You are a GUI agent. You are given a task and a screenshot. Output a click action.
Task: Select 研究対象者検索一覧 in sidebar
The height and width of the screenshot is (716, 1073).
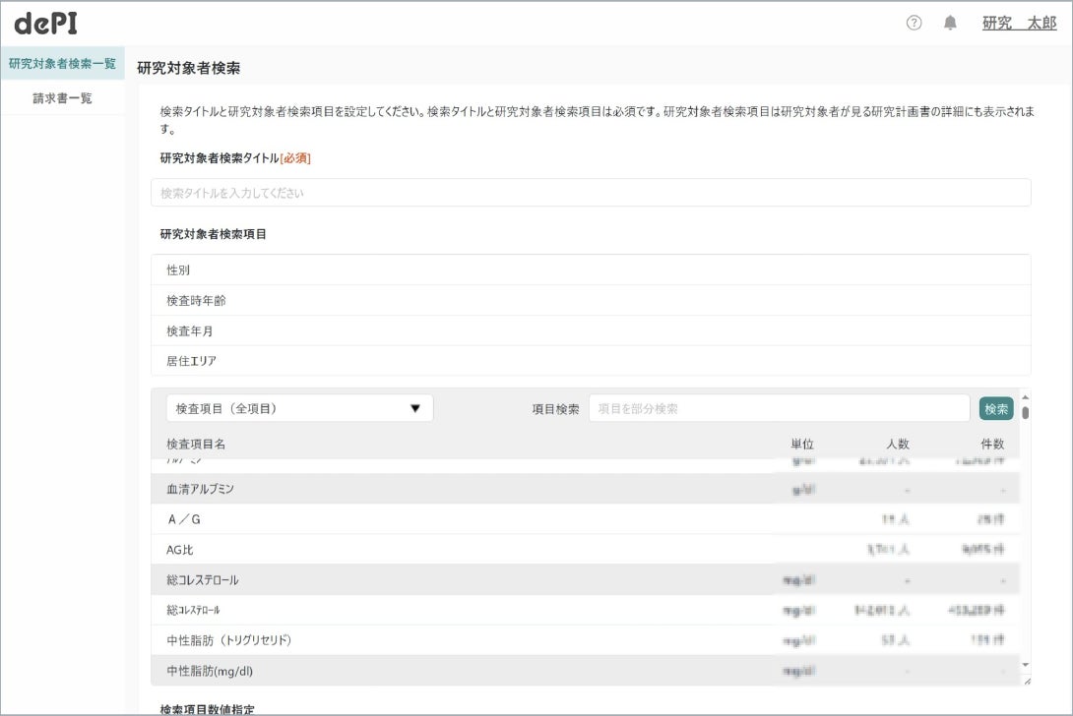point(62,64)
